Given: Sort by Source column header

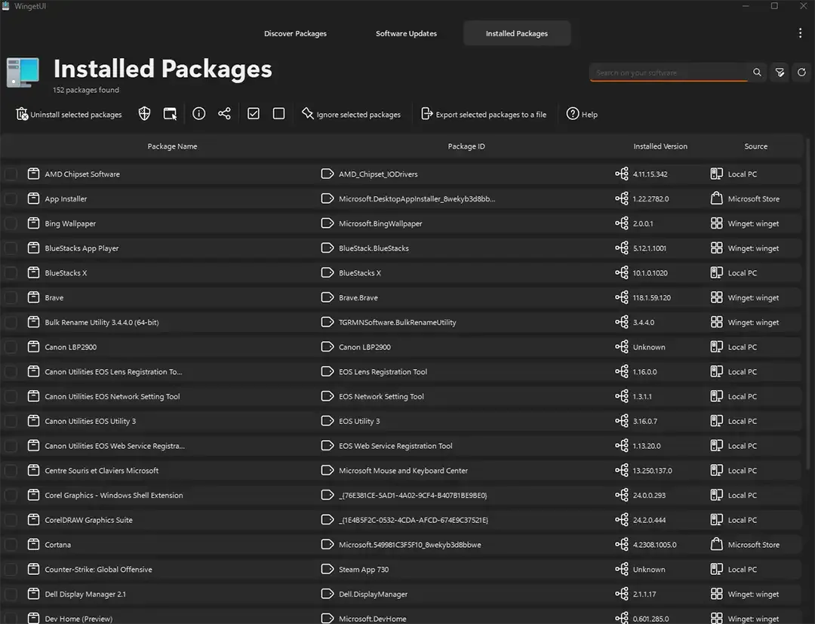Looking at the screenshot, I should click(x=755, y=146).
